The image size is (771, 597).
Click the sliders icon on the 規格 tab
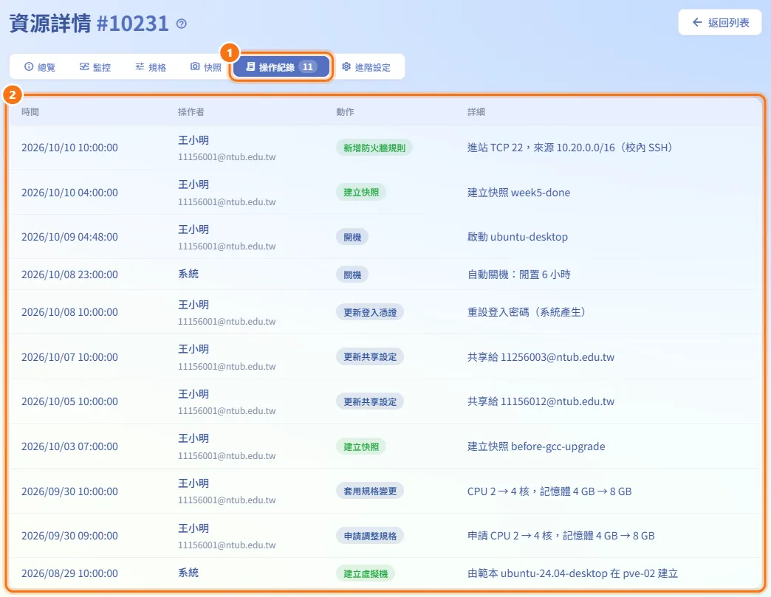click(140, 66)
